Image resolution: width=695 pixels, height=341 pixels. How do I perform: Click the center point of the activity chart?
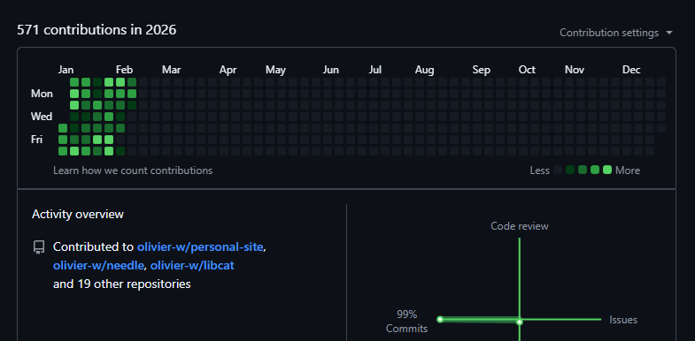(520, 322)
